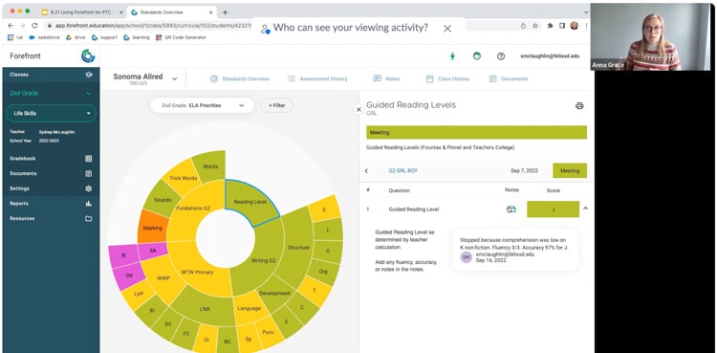Click the graduation cap icon beside Classes
This screenshot has width=717, height=353.
[89, 75]
